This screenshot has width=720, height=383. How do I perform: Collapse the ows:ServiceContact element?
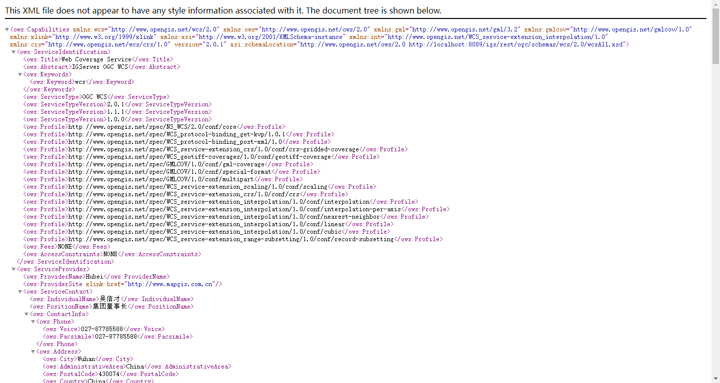coord(20,292)
